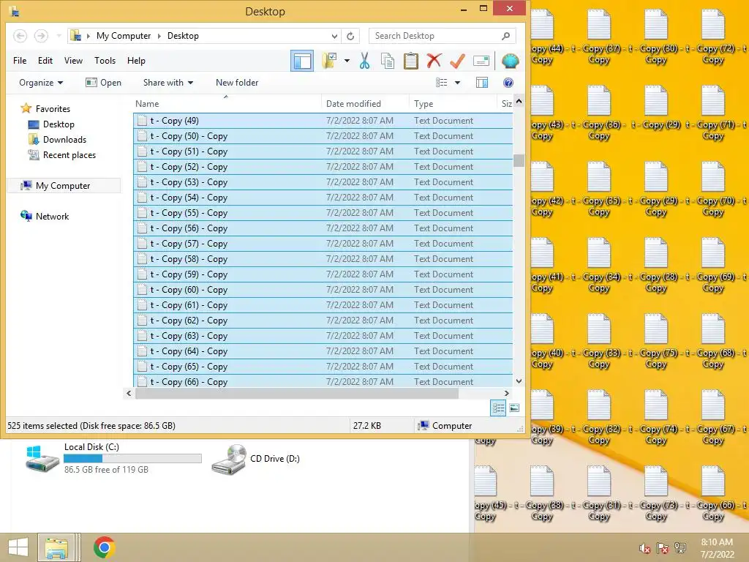
Task: Switch to large thumbnails view icon
Action: (x=514, y=408)
